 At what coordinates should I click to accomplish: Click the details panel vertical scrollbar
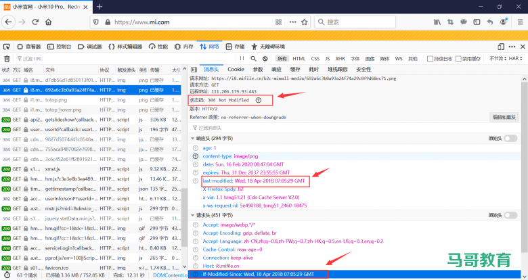[x=524, y=168]
